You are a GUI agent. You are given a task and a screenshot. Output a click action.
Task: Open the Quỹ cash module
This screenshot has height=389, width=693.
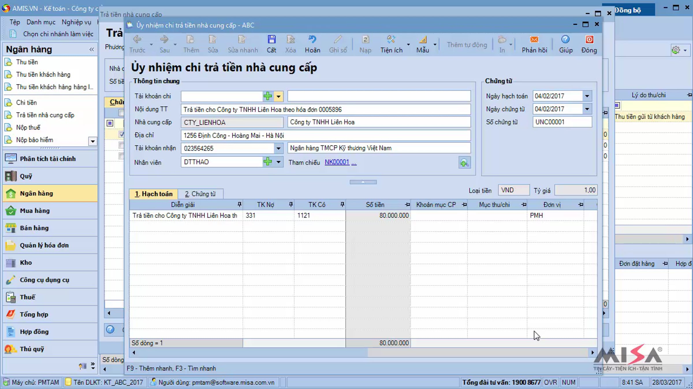[50, 176]
